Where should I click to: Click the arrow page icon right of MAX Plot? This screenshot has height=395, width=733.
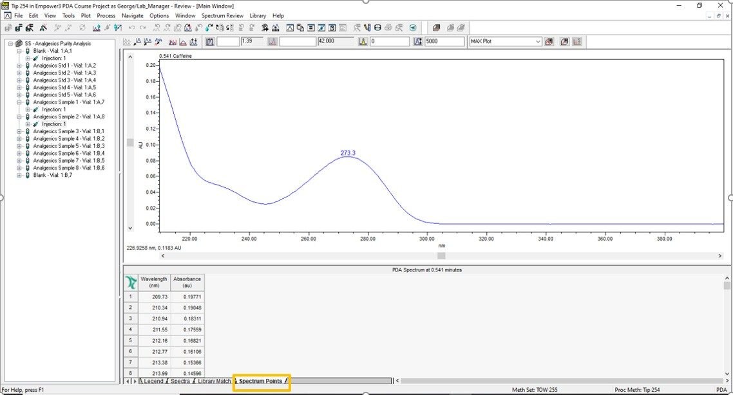564,42
